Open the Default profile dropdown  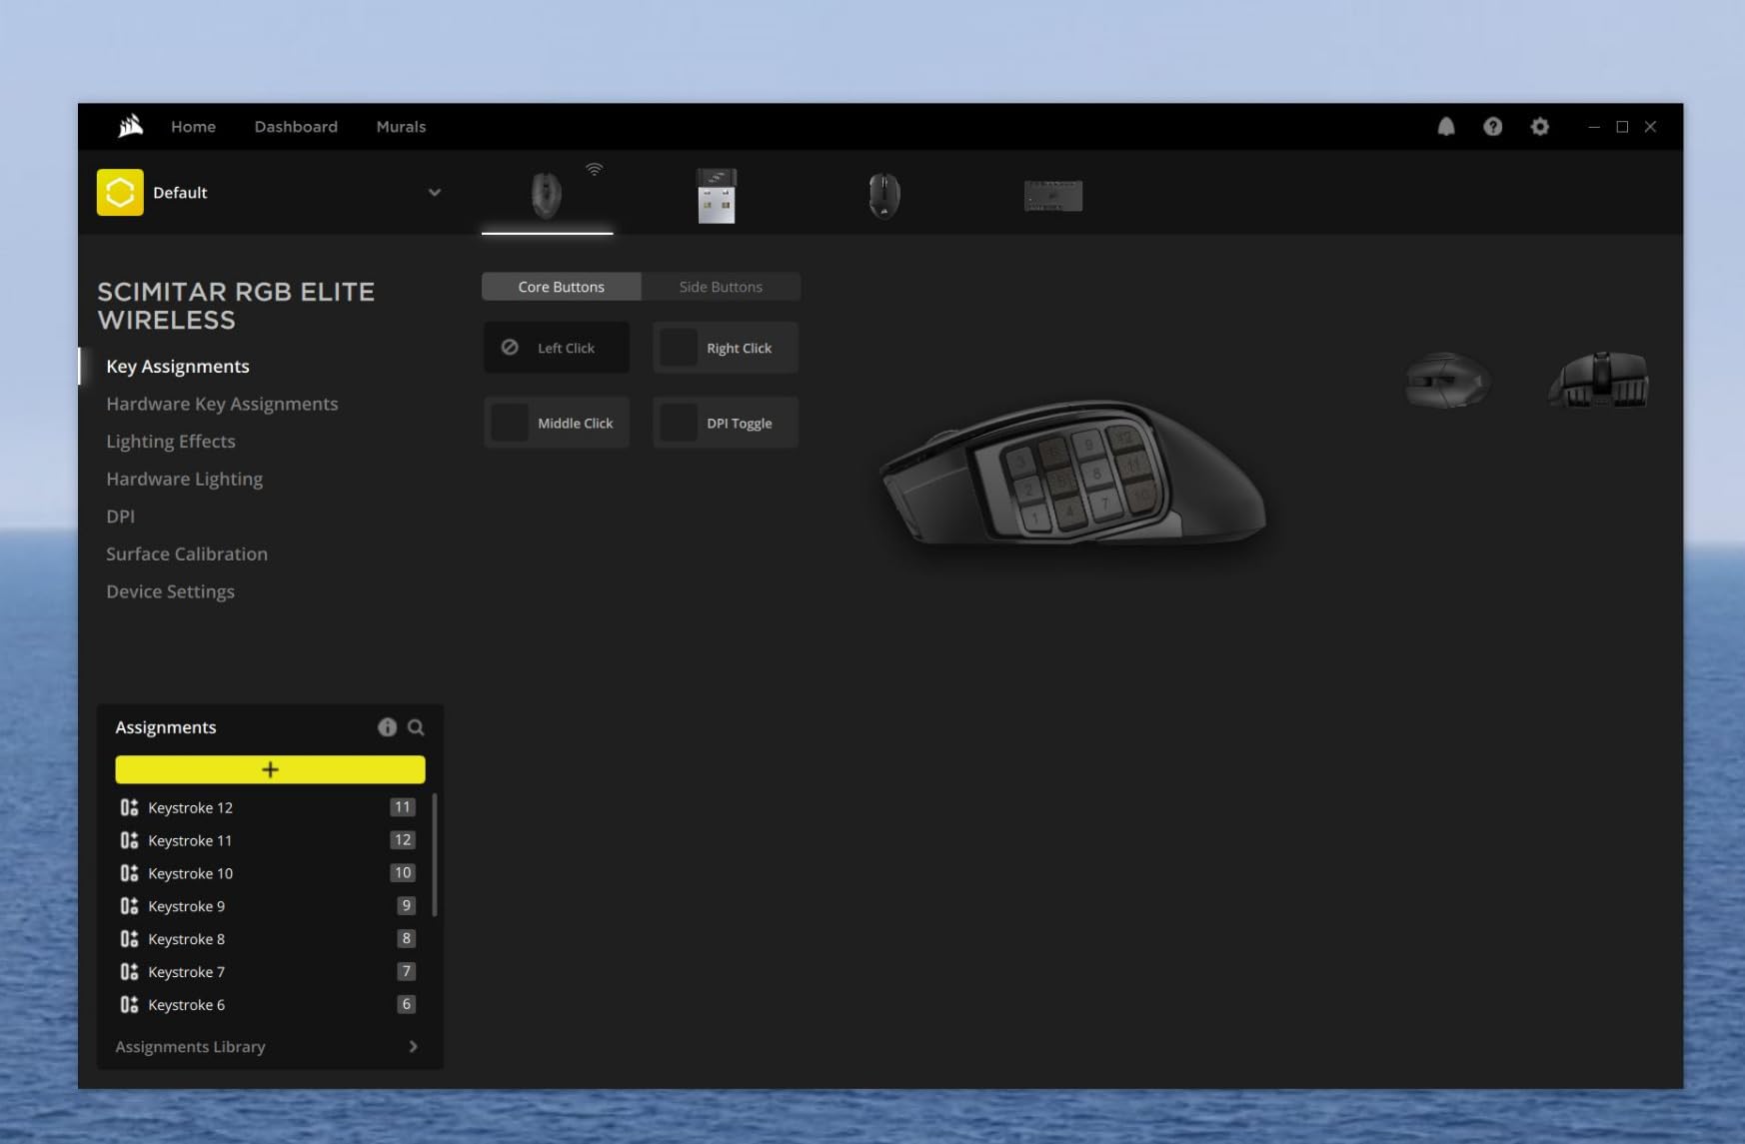tap(434, 192)
